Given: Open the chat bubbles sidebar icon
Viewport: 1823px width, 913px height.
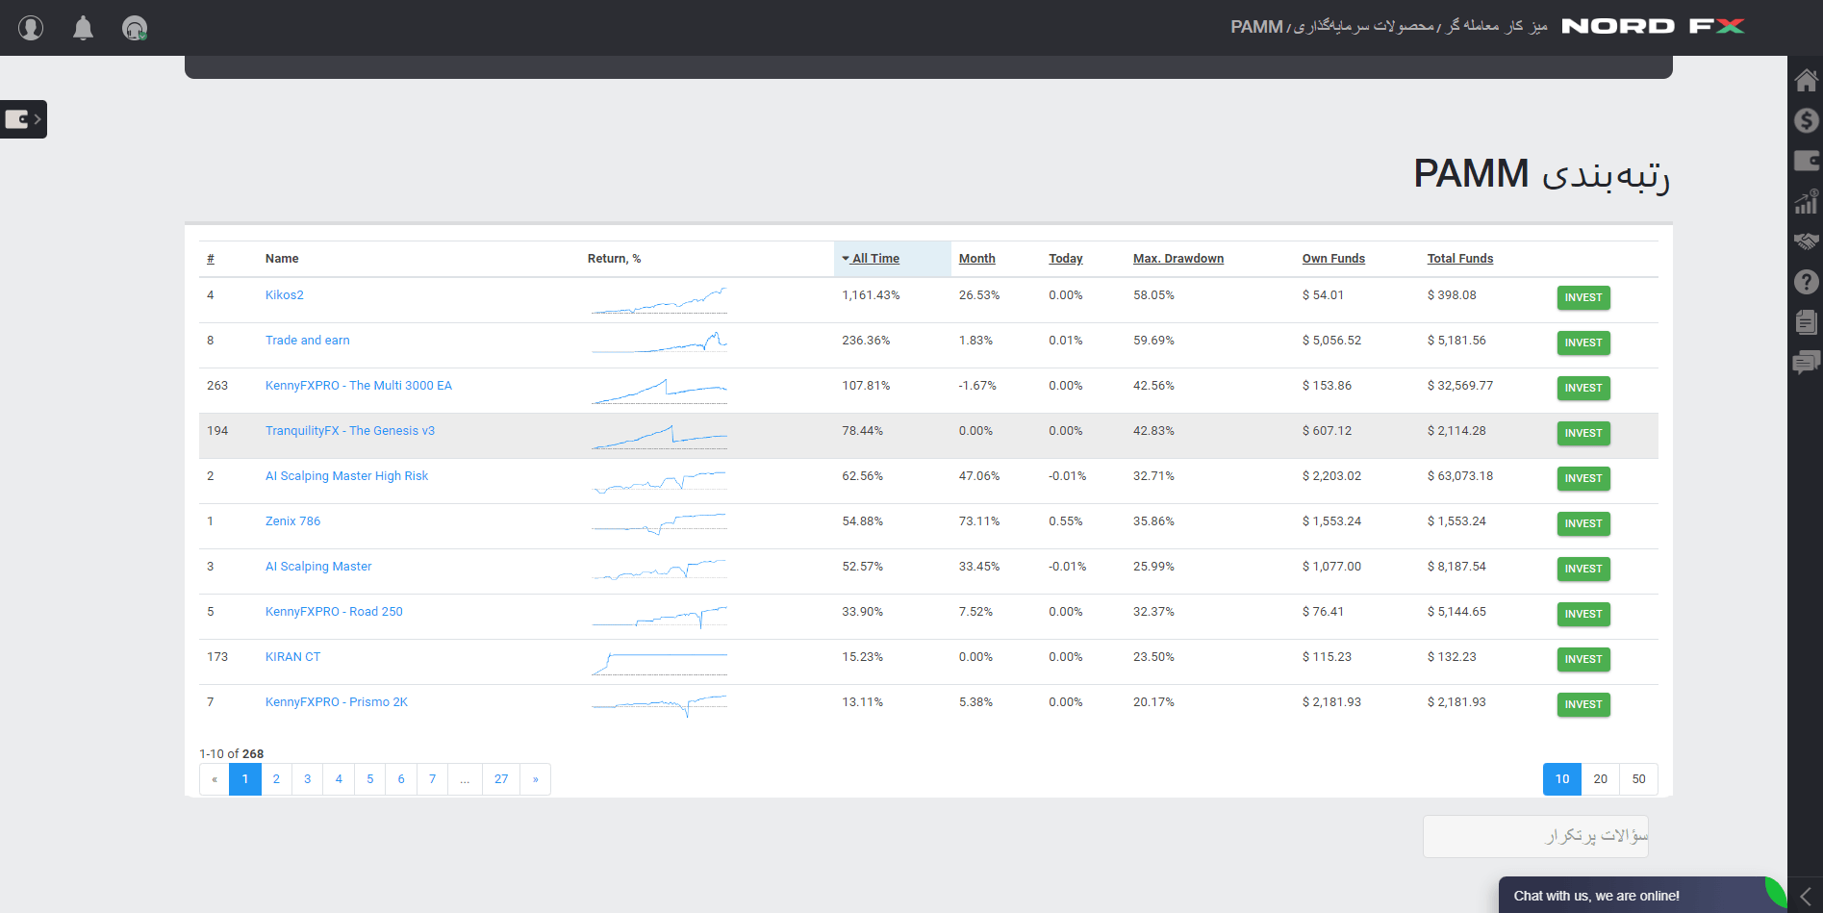Looking at the screenshot, I should pos(1806,362).
